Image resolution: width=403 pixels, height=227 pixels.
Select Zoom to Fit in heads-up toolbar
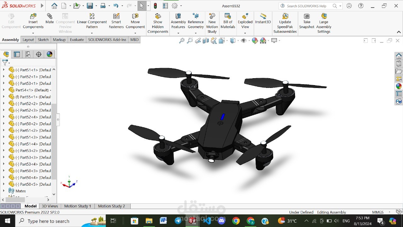click(182, 40)
